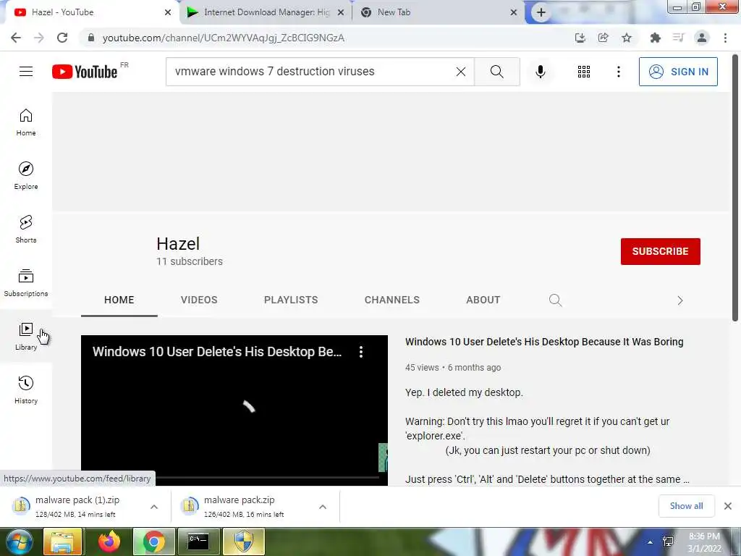Viewport: 741px width, 556px height.
Task: Show hidden system tray icons
Action: click(x=651, y=542)
